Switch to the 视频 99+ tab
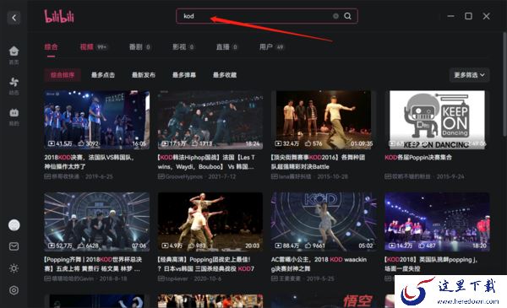 click(x=93, y=47)
